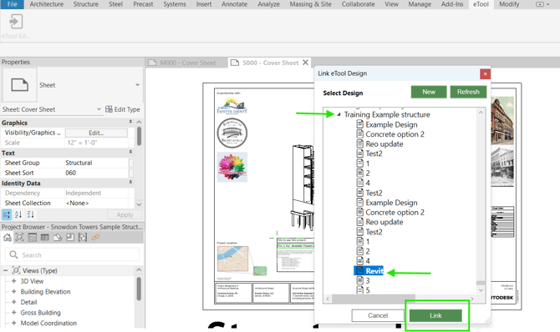Image resolution: width=560 pixels, height=332 pixels.
Task: Click the Sheet Sort value 060
Action: click(71, 173)
